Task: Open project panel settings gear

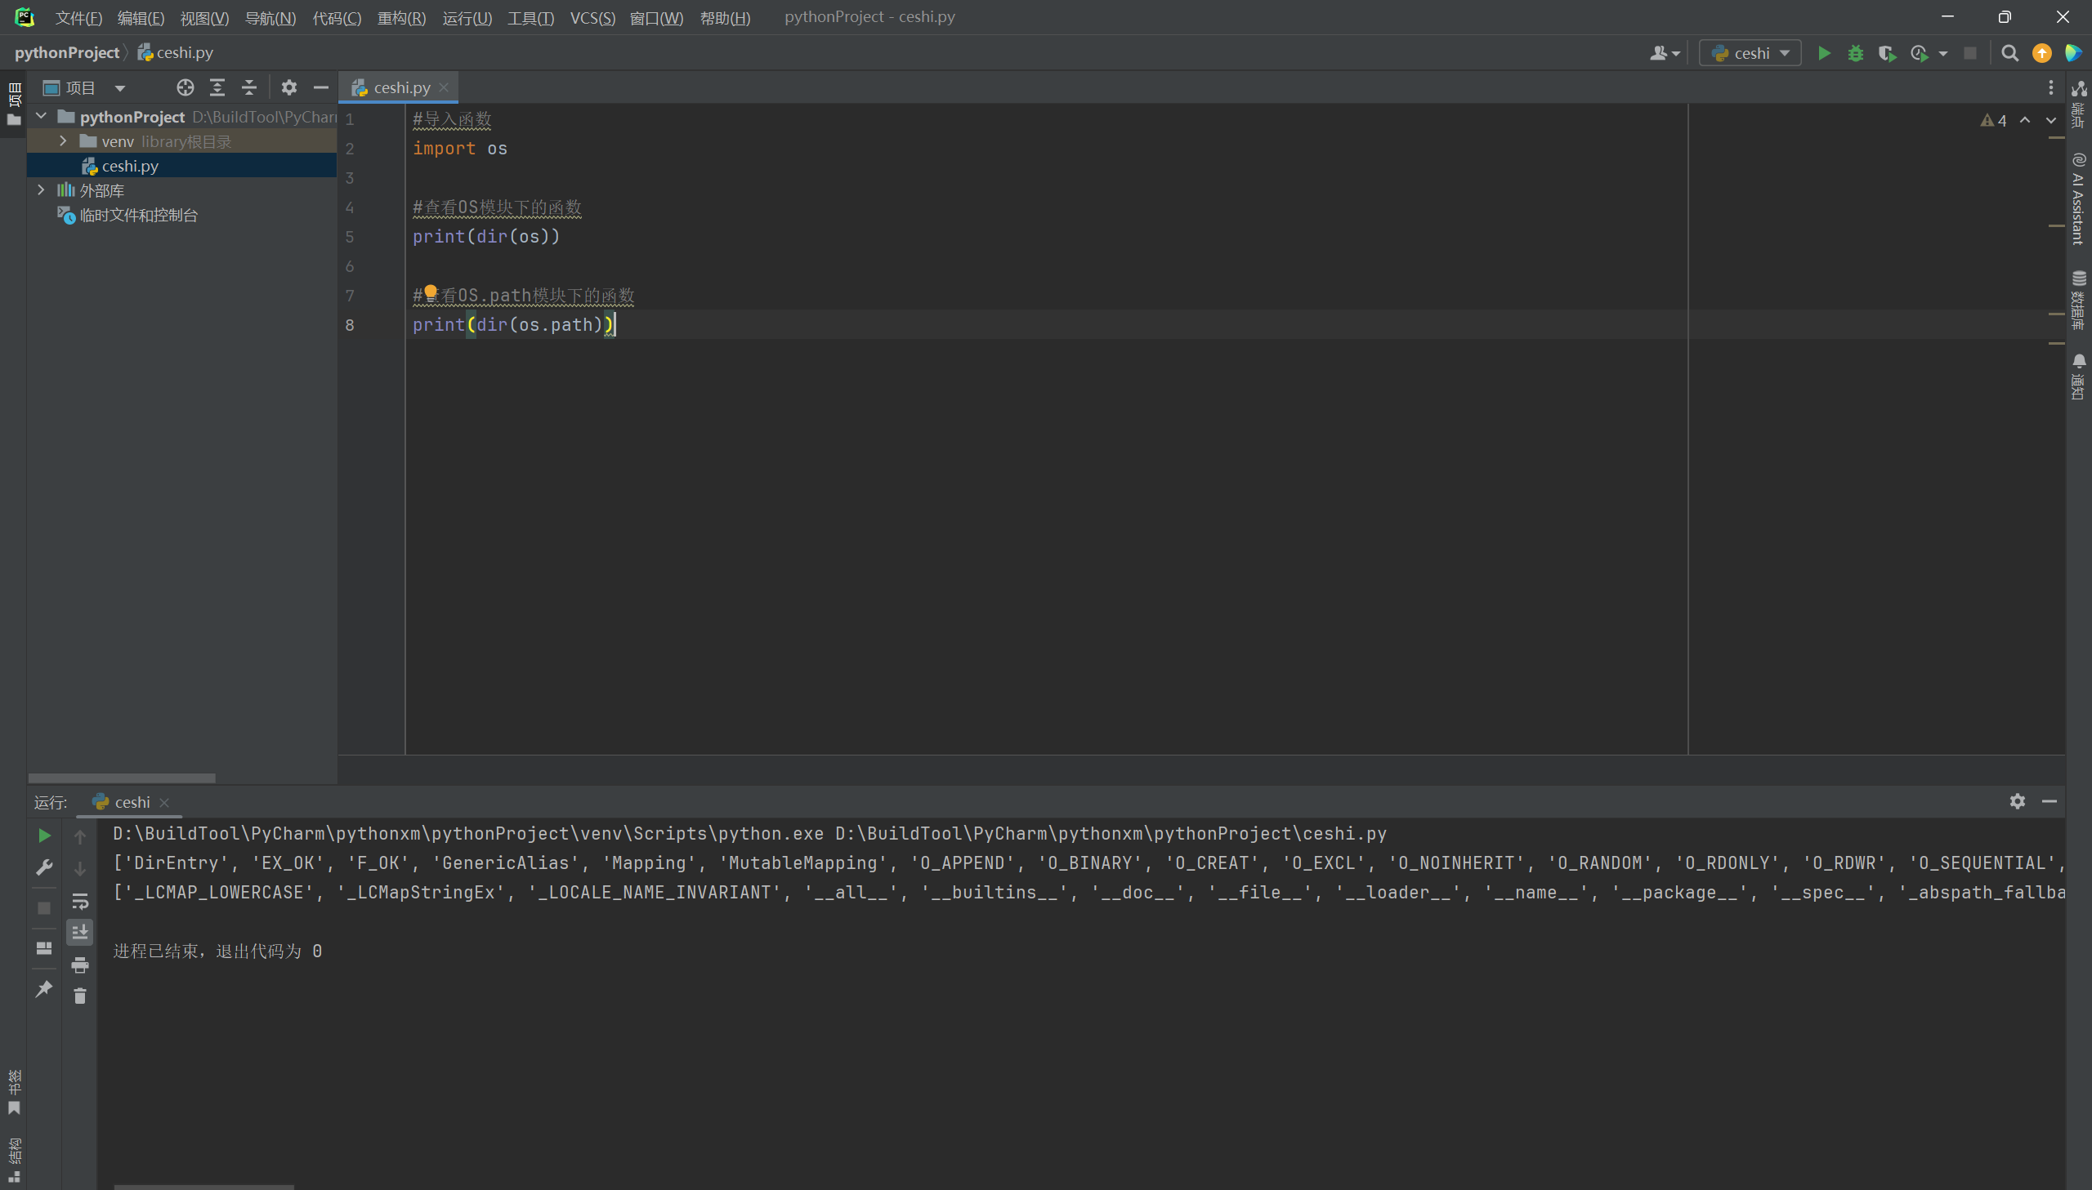Action: (289, 87)
